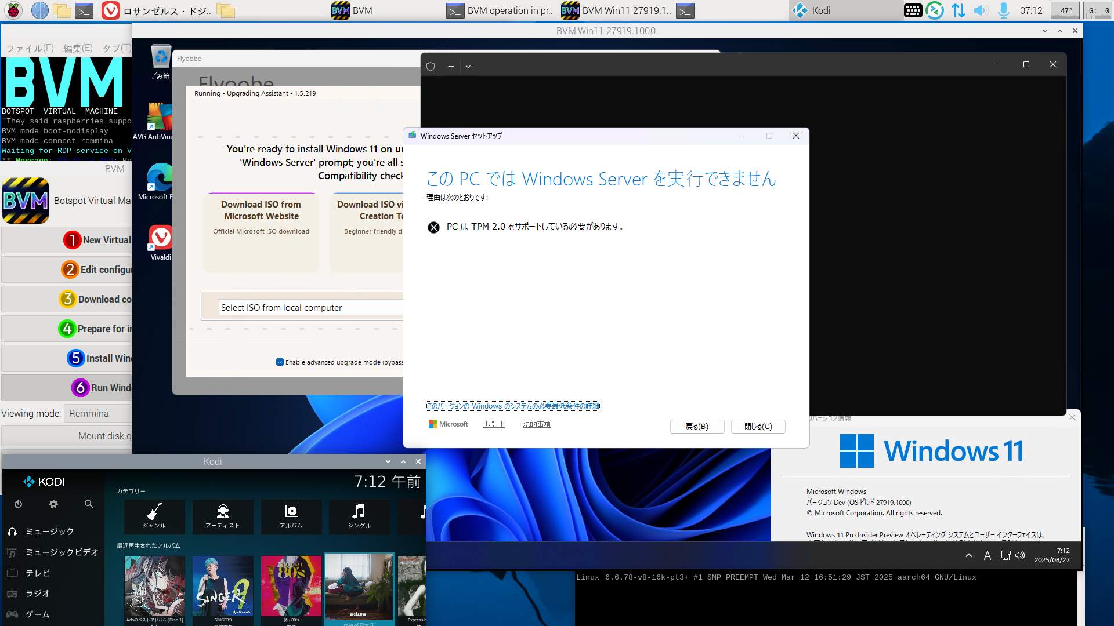The height and width of the screenshot is (626, 1114).
Task: Launch the web browser globe icon
Action: [39, 10]
